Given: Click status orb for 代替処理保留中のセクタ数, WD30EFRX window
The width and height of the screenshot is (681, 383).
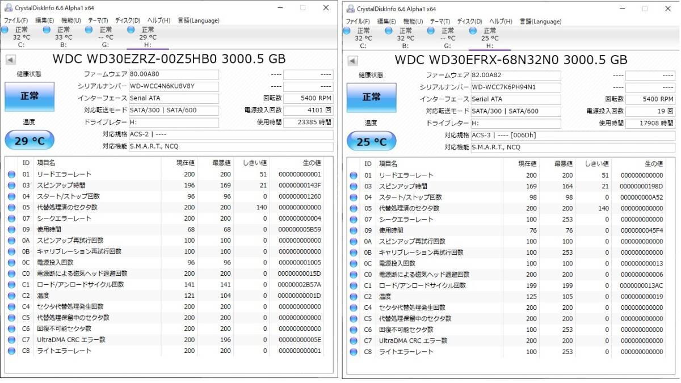Looking at the screenshot, I should (354, 319).
